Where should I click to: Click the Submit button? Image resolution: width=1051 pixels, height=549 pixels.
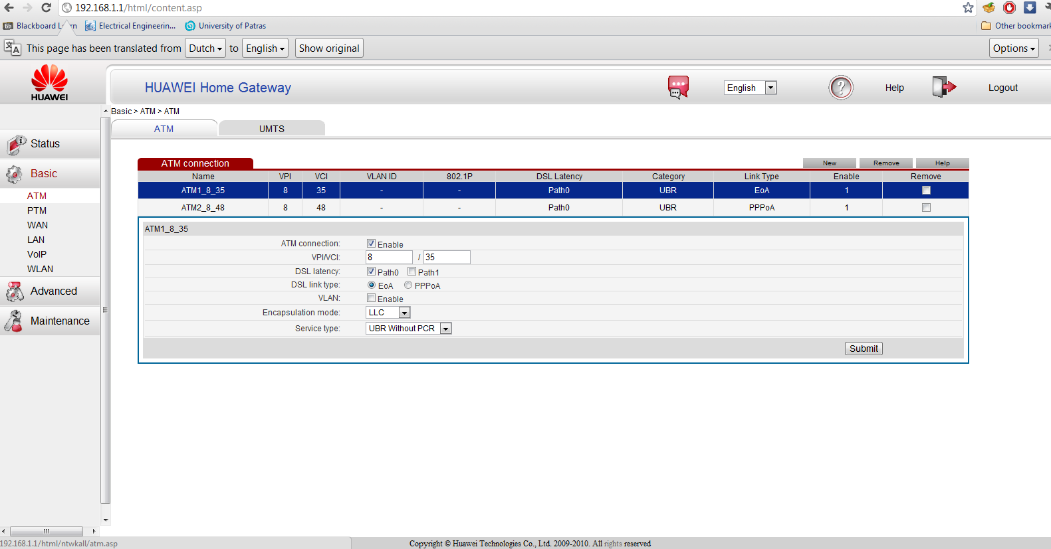[x=864, y=349]
